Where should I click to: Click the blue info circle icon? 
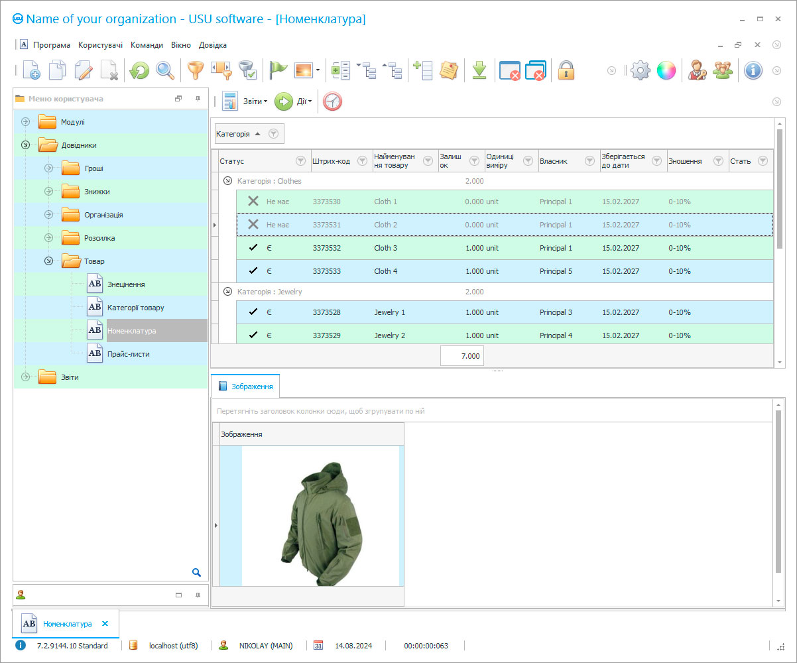tap(753, 70)
